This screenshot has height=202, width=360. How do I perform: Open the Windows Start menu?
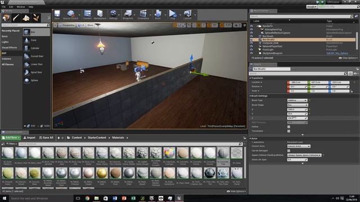click(4, 198)
